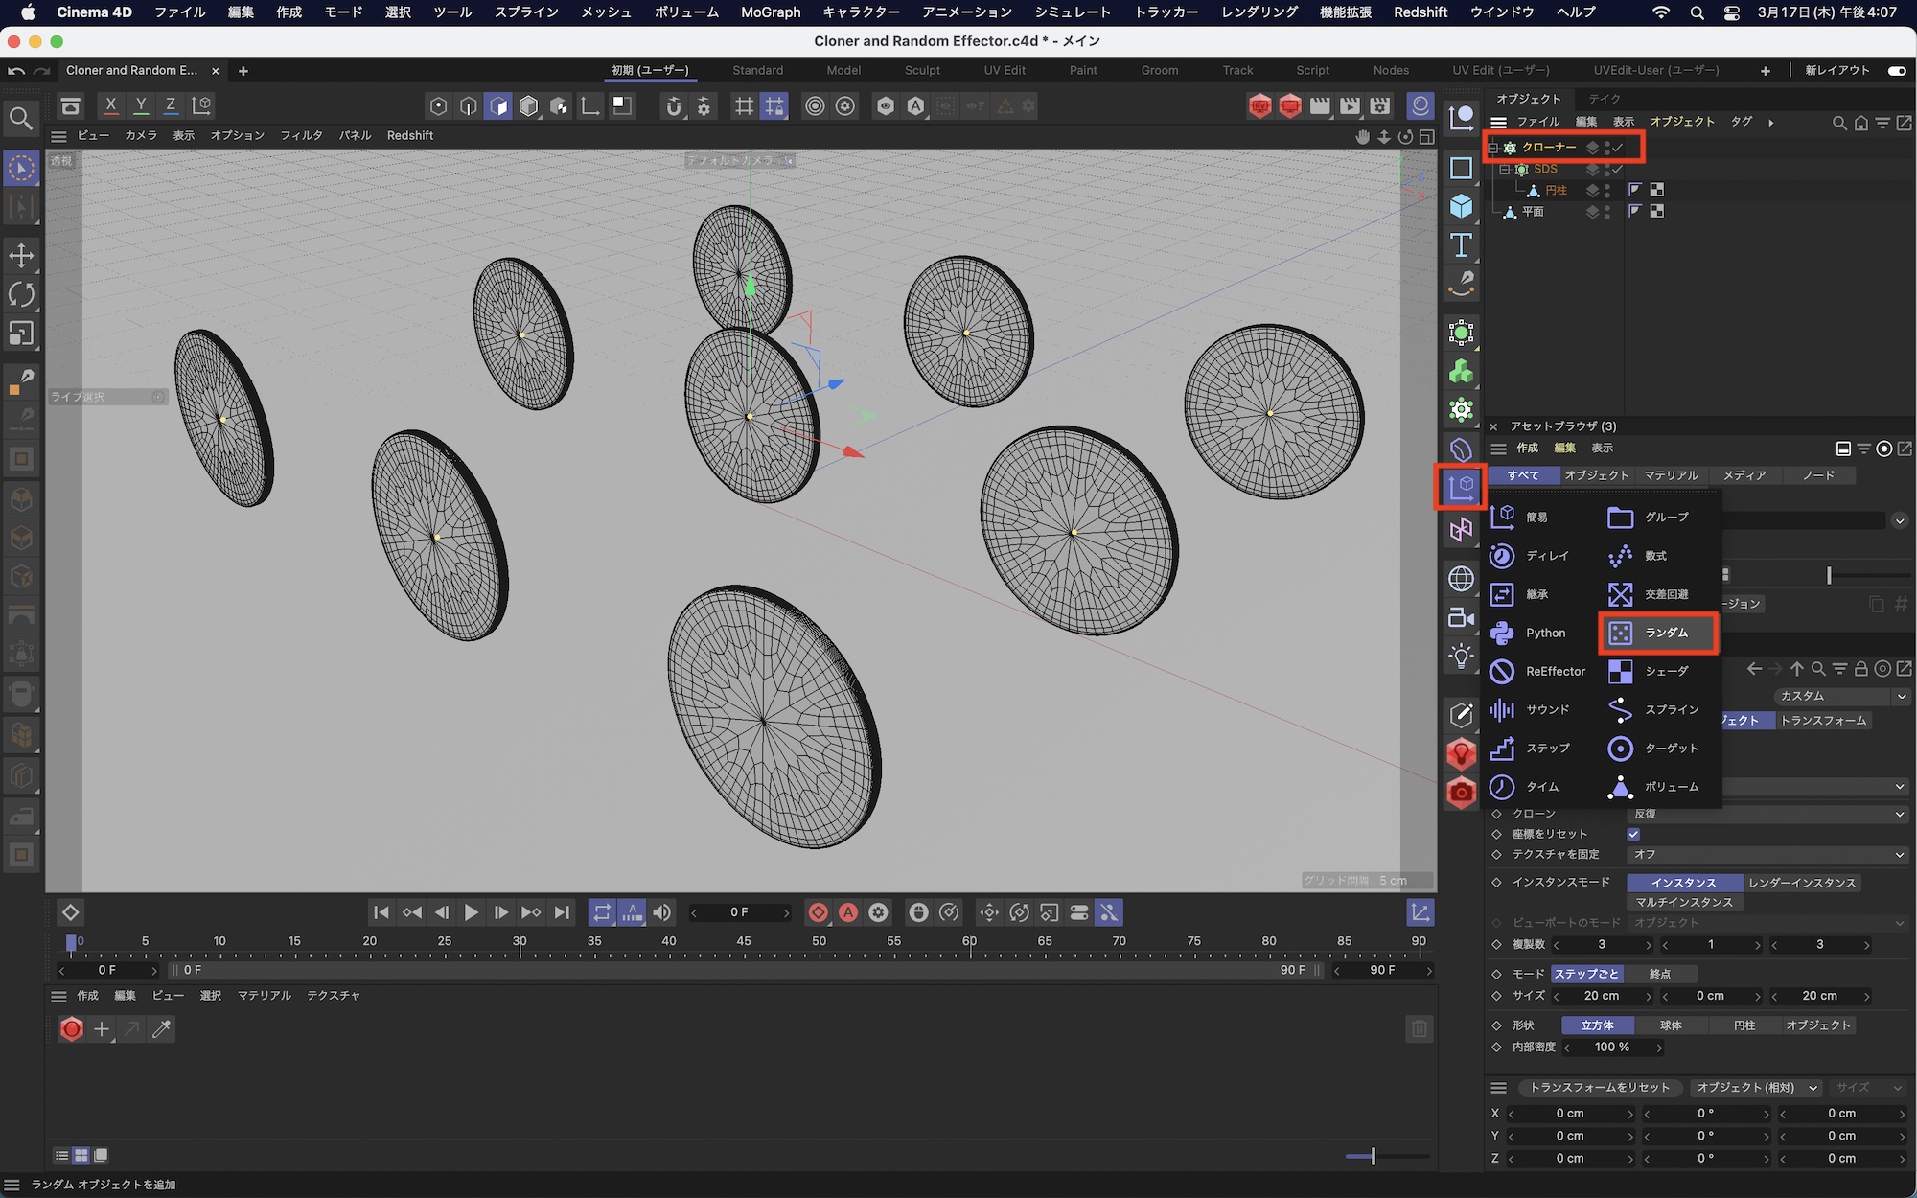
Task: Open the MoGraph menu
Action: [x=770, y=12]
